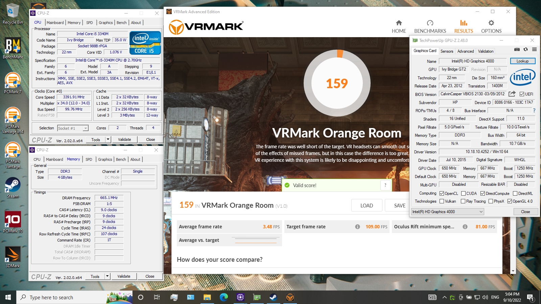The image size is (541, 304).
Task: Click Validate in the upper CPU-Z window
Action: click(x=124, y=140)
